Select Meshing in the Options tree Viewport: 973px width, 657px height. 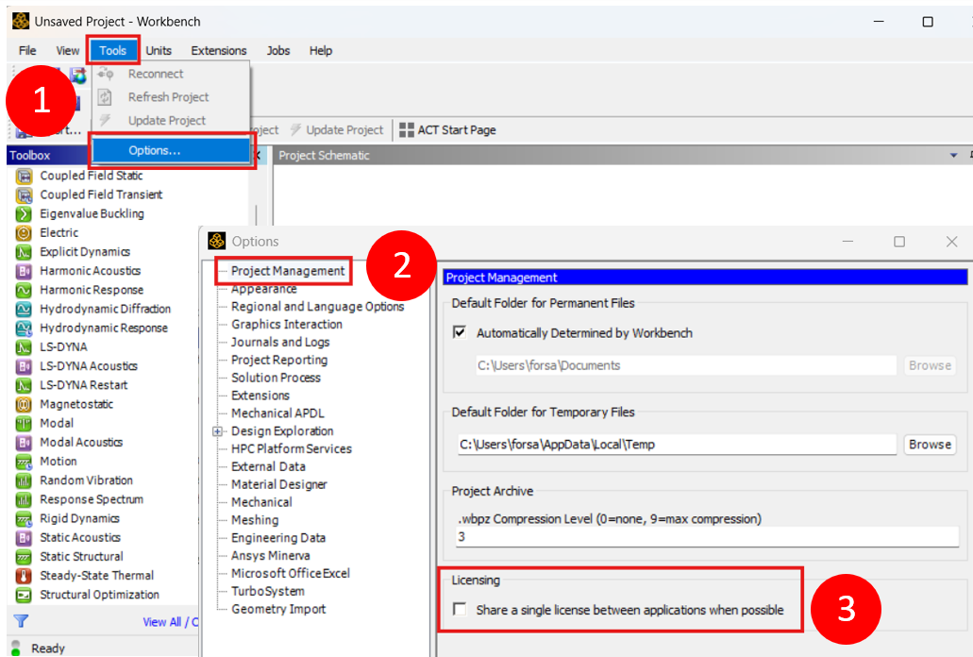coord(255,520)
